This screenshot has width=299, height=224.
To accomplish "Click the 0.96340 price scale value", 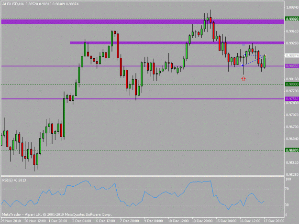I will tap(292, 139).
